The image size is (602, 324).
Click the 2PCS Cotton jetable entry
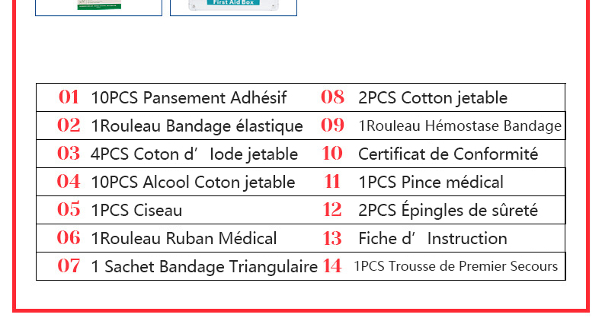click(433, 97)
